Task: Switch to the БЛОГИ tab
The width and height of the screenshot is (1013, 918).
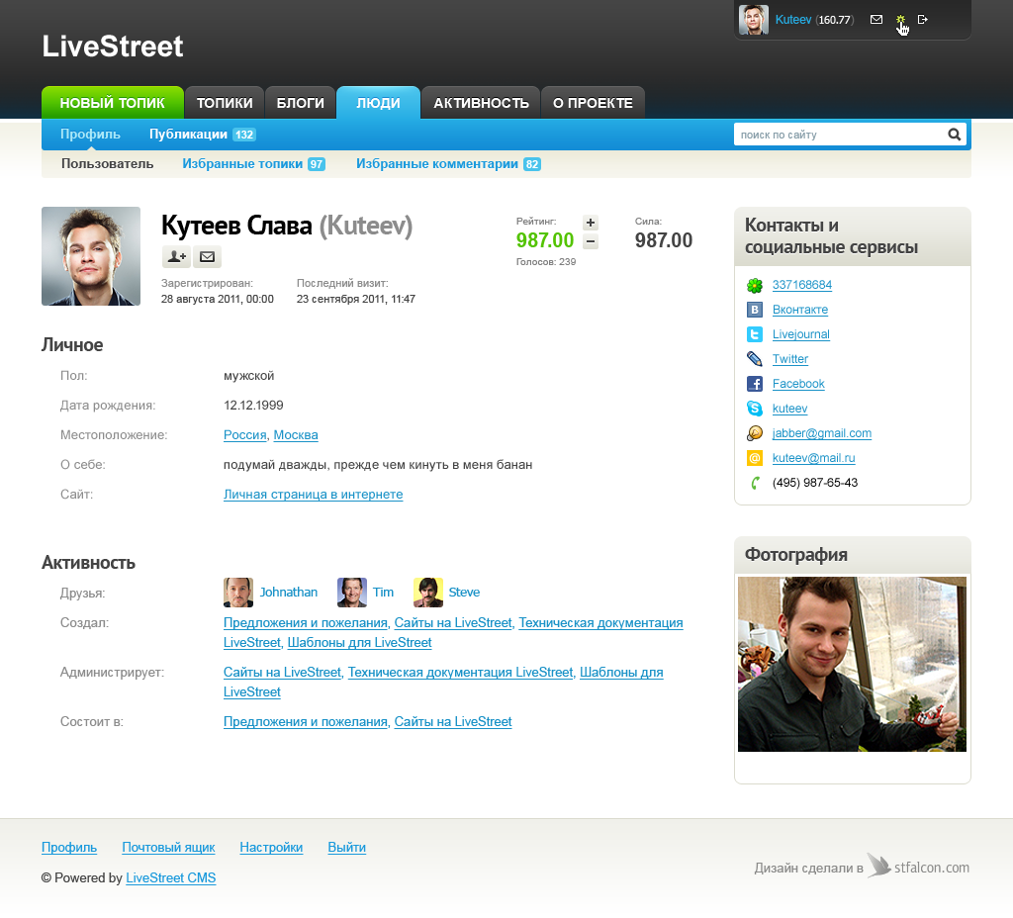Action: click(300, 103)
